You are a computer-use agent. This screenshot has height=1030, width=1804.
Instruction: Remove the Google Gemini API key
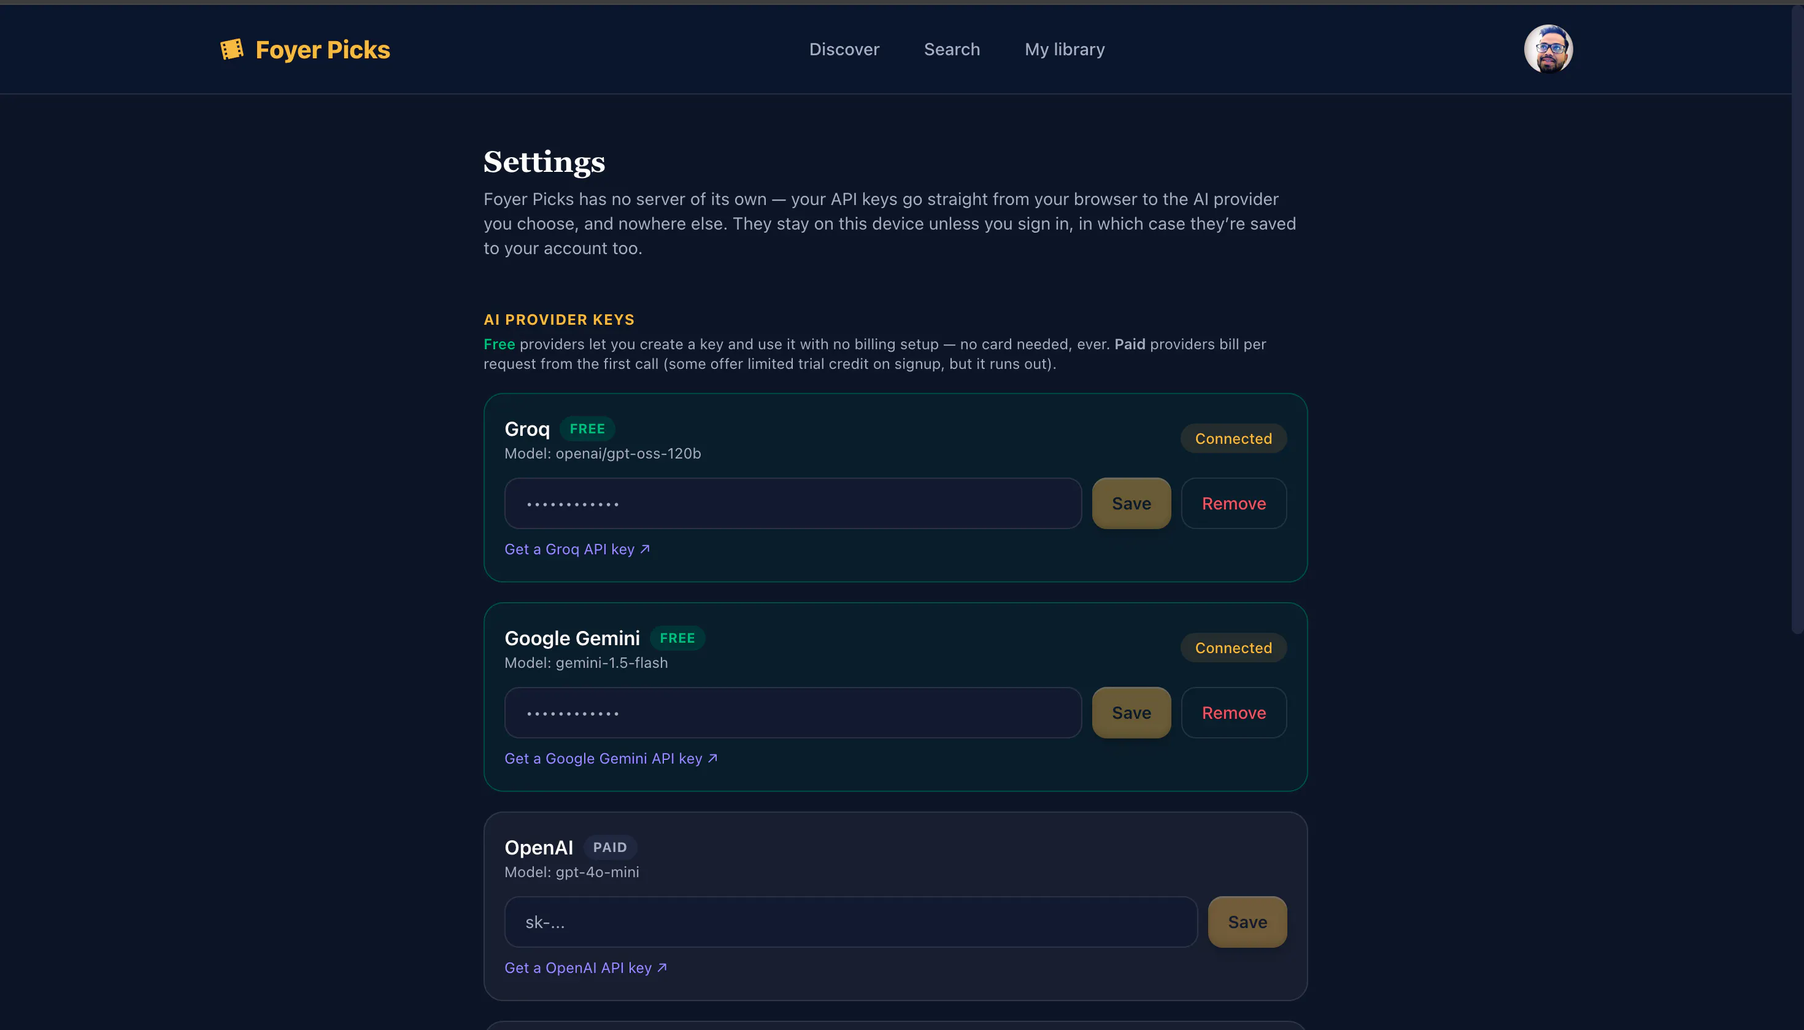(1234, 713)
